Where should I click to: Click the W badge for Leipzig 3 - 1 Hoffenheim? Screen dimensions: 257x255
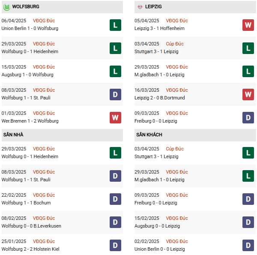(x=248, y=25)
